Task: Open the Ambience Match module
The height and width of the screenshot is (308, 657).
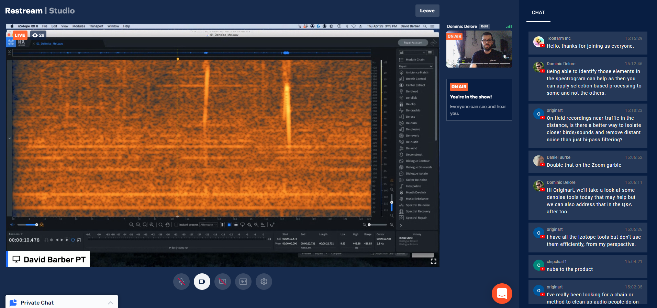Action: (x=414, y=72)
